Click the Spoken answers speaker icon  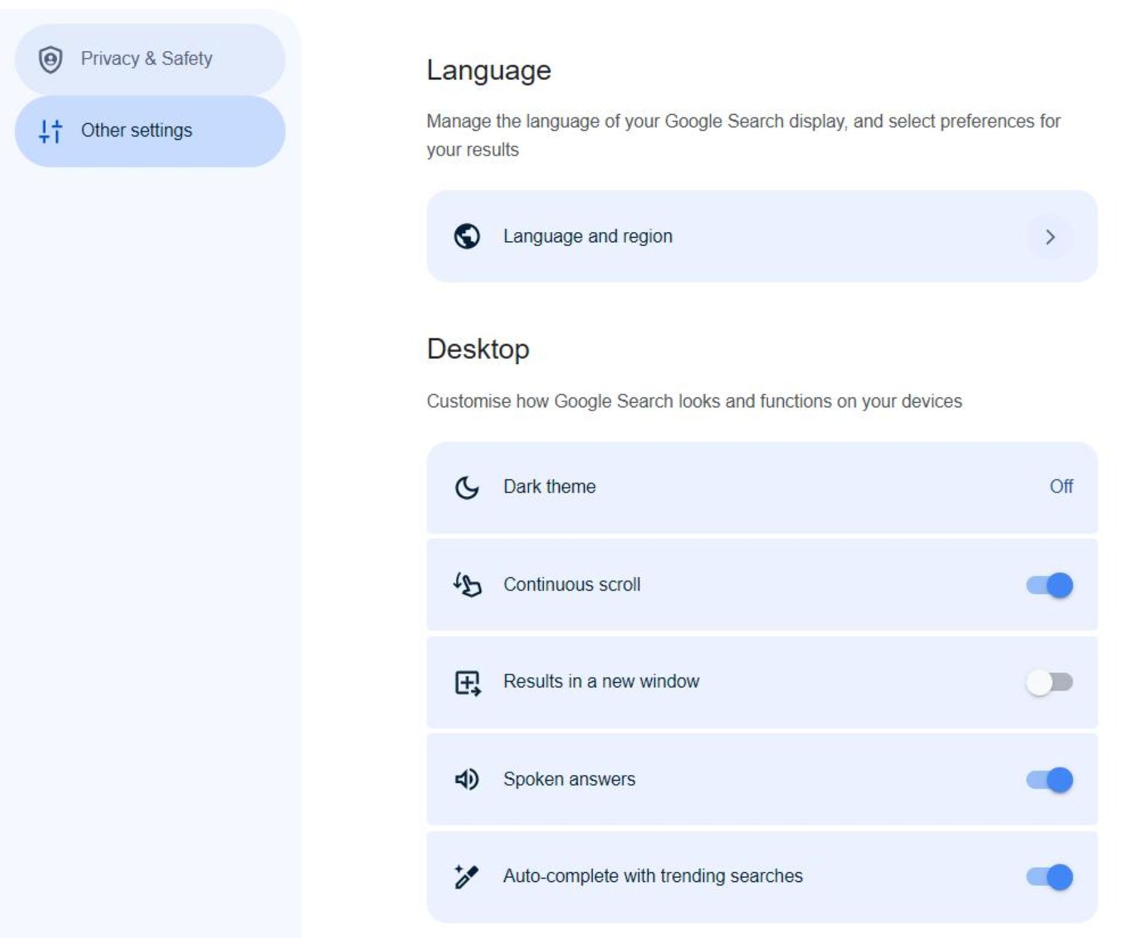[467, 779]
